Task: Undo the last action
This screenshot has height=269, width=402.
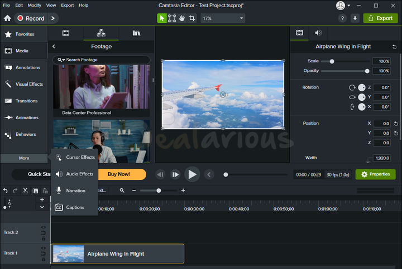Action: click(6, 190)
